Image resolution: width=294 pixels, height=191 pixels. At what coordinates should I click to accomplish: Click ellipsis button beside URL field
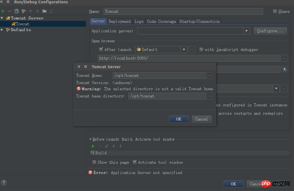click(x=284, y=58)
